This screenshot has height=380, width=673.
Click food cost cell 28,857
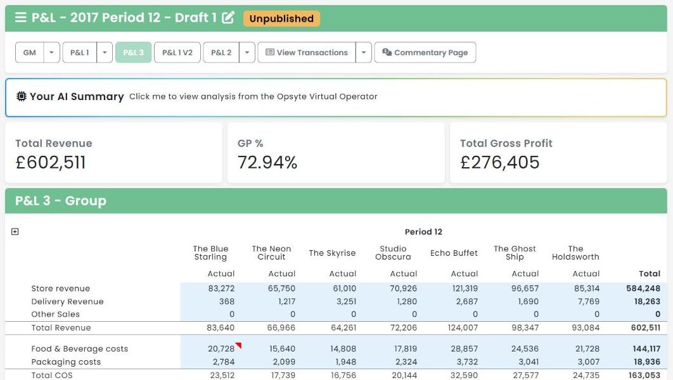pyautogui.click(x=465, y=349)
